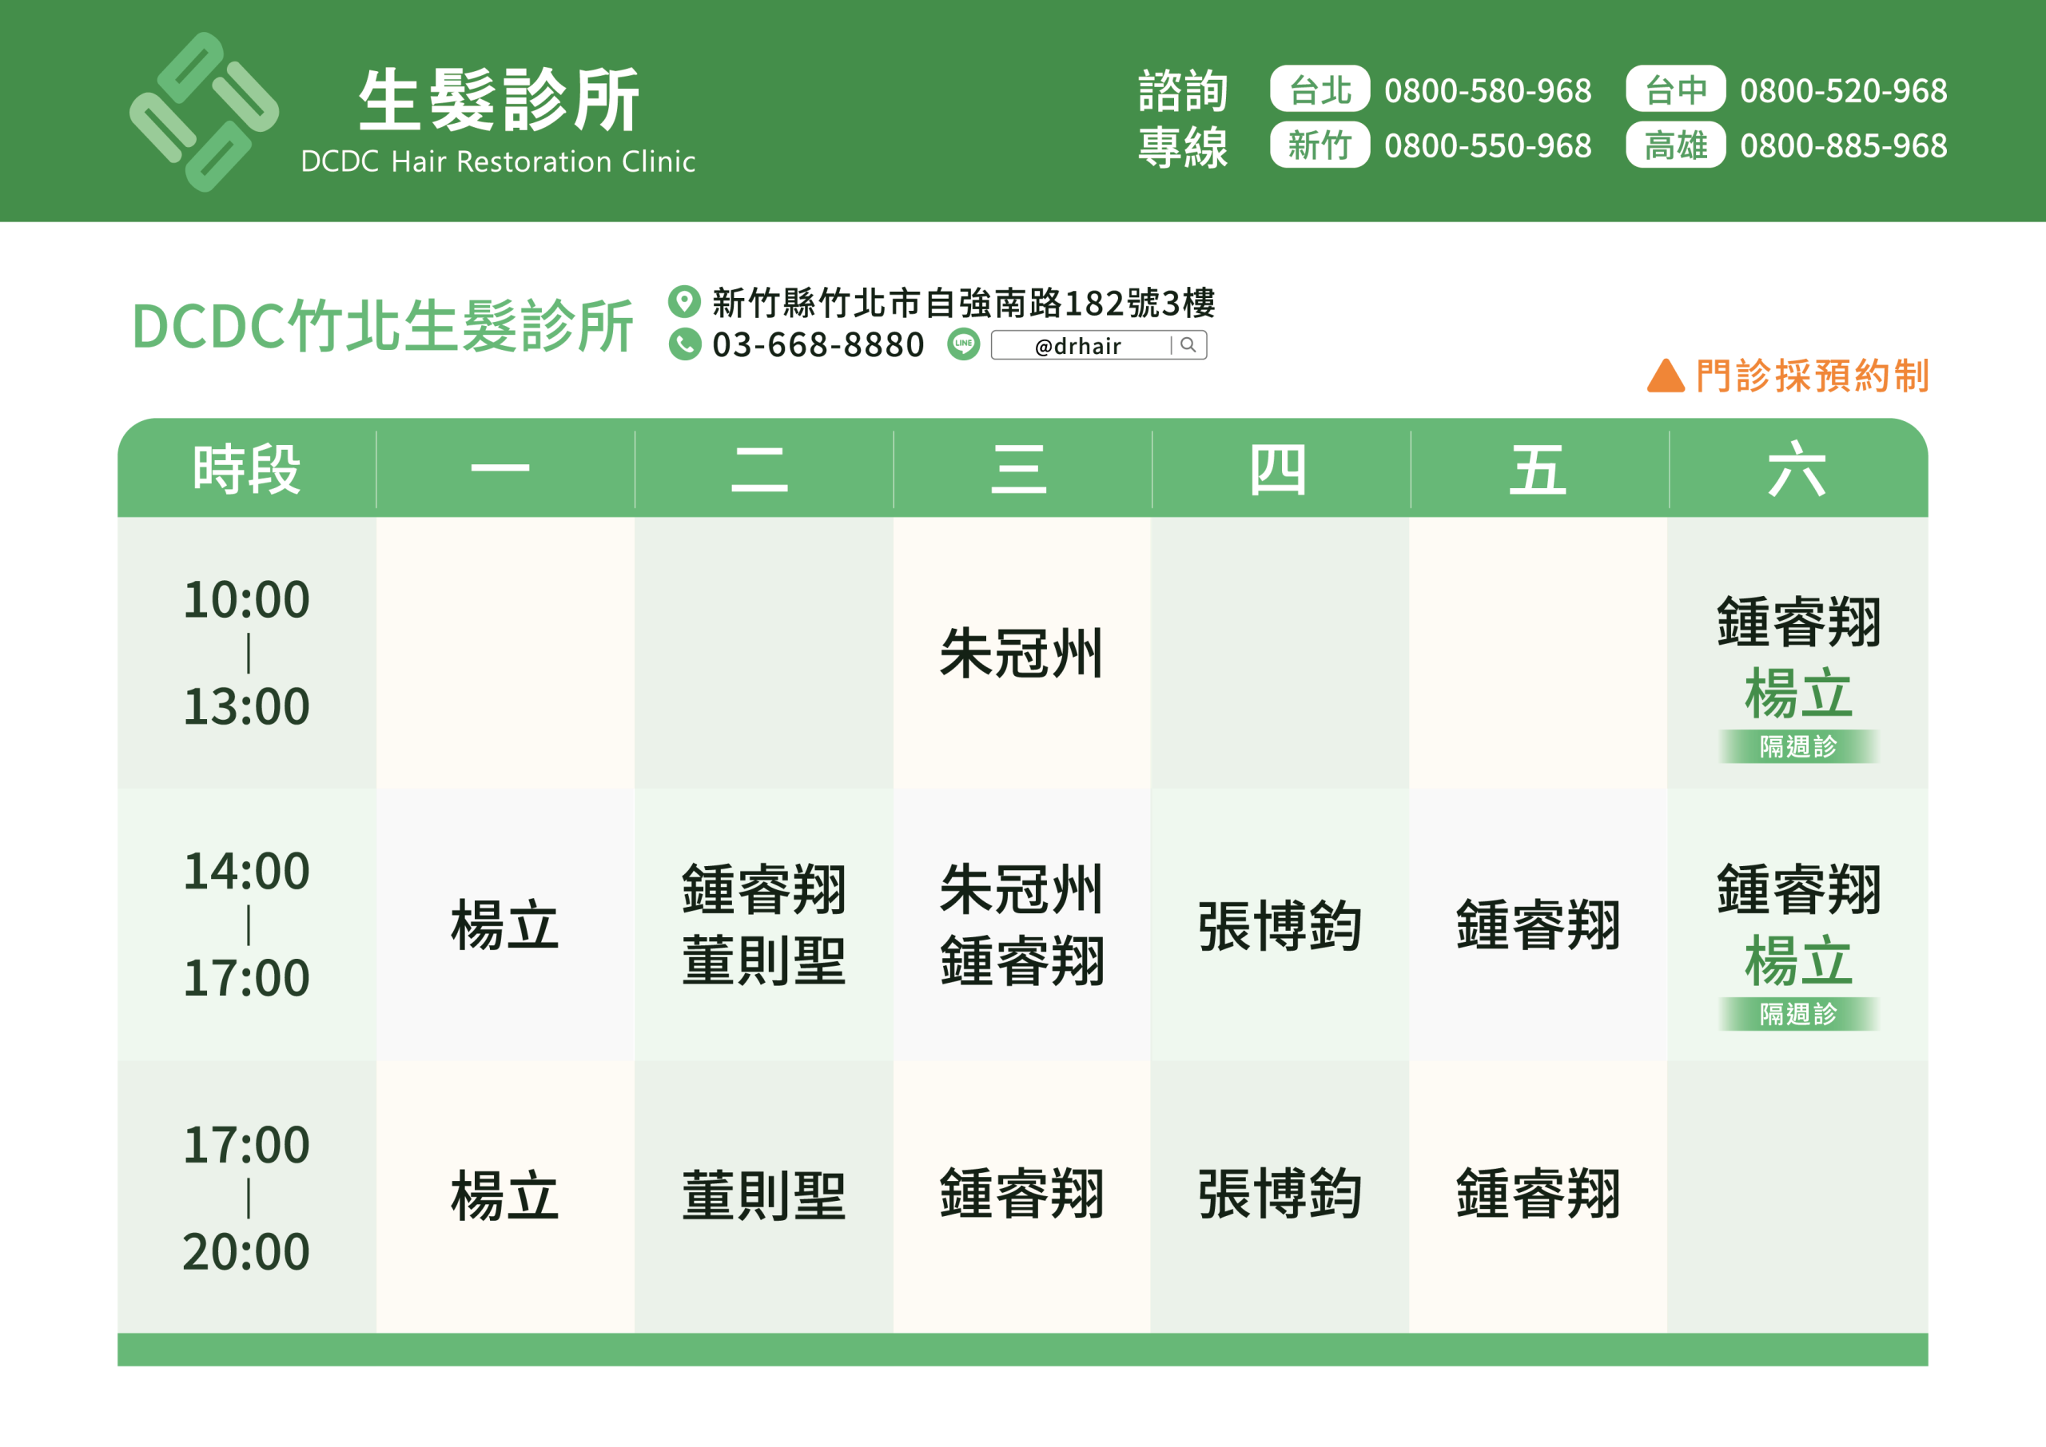Click 朱冠州 in Wednesday morning slot
Image resolution: width=2046 pixels, height=1447 pixels.
click(x=1021, y=654)
